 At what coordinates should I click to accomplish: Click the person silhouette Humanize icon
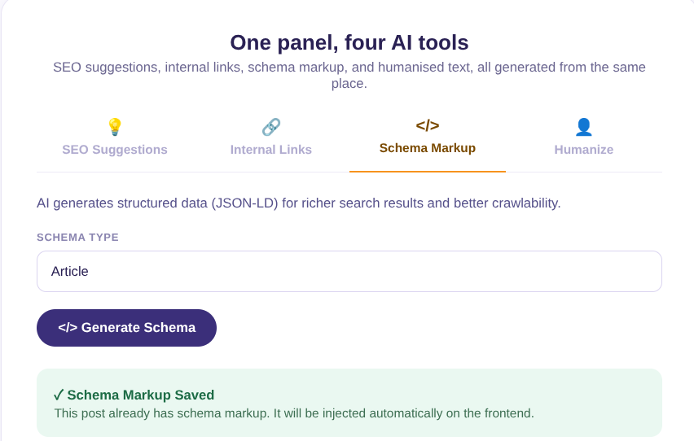point(584,127)
